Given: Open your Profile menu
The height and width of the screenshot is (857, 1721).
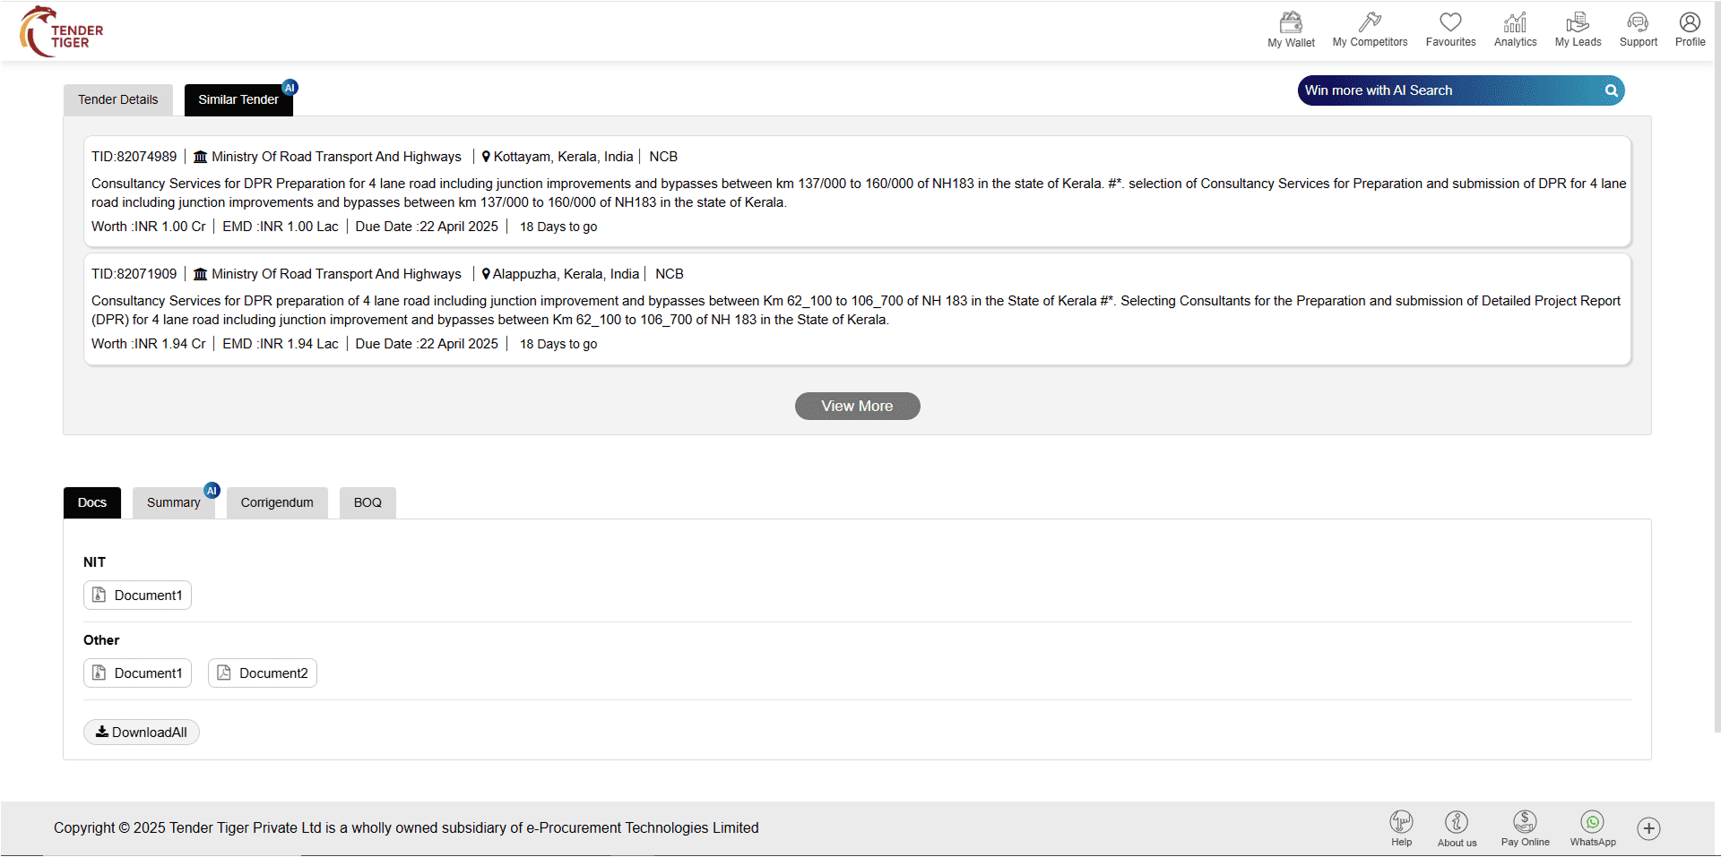Looking at the screenshot, I should 1690,30.
